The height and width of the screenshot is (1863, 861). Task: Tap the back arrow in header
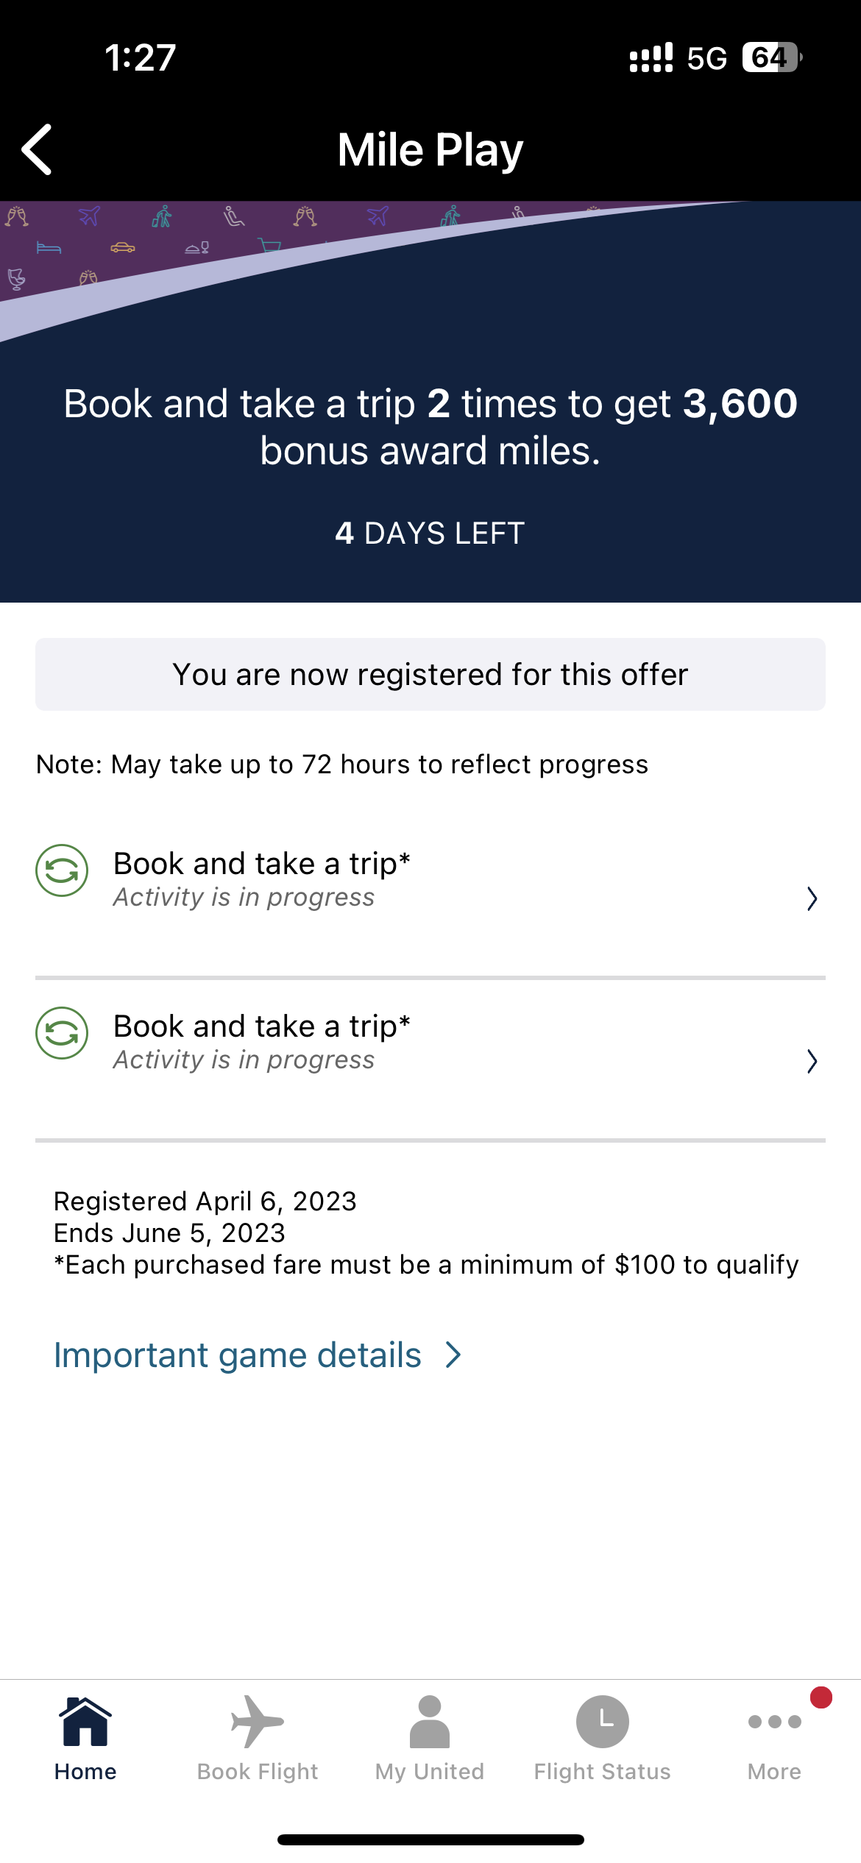tap(37, 149)
